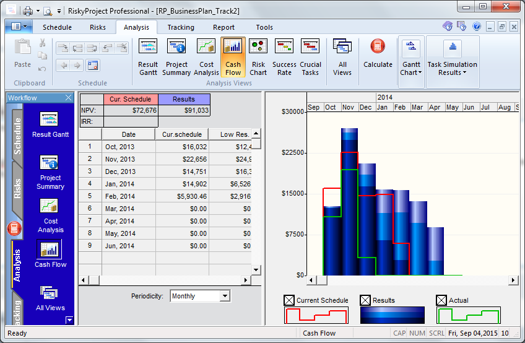The width and height of the screenshot is (525, 343).
Task: Expand the Periodicity Monthly dropdown
Action: point(225,296)
